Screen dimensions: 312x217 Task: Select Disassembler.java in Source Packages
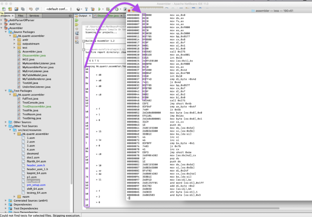point(34,55)
